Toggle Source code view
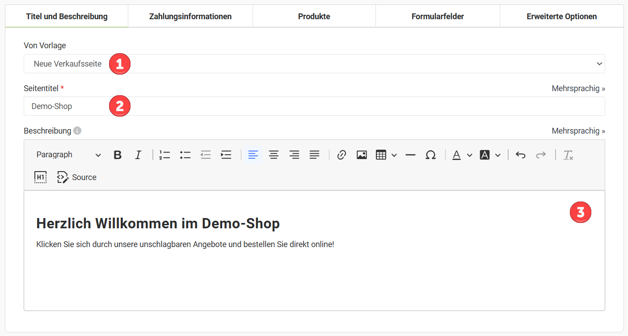The image size is (628, 336). (77, 177)
